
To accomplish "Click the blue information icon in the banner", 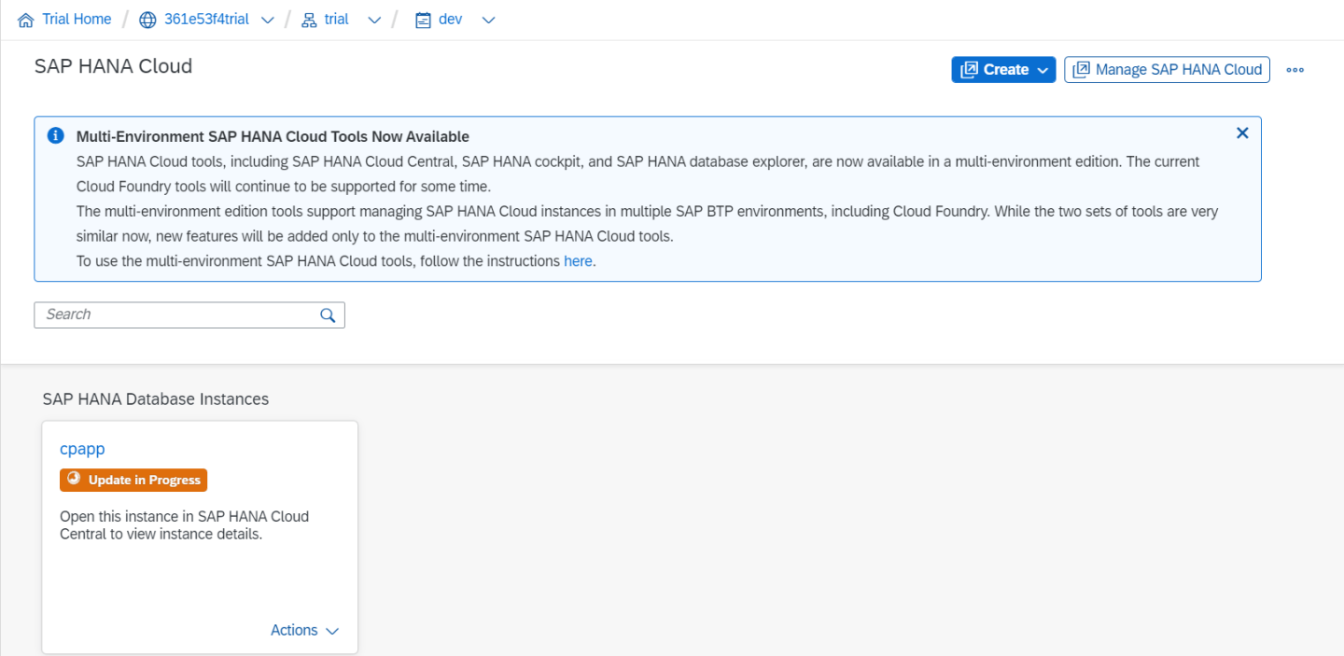I will point(56,136).
